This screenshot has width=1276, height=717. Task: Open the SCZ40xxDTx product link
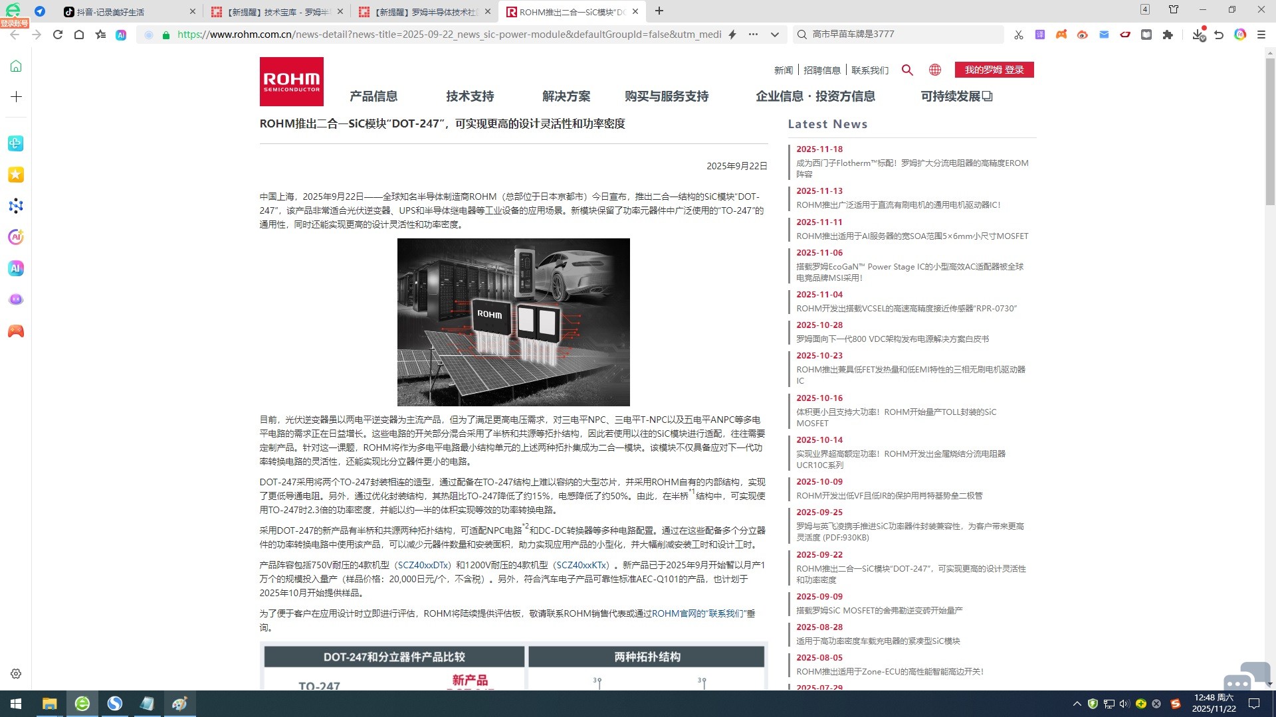pos(424,565)
